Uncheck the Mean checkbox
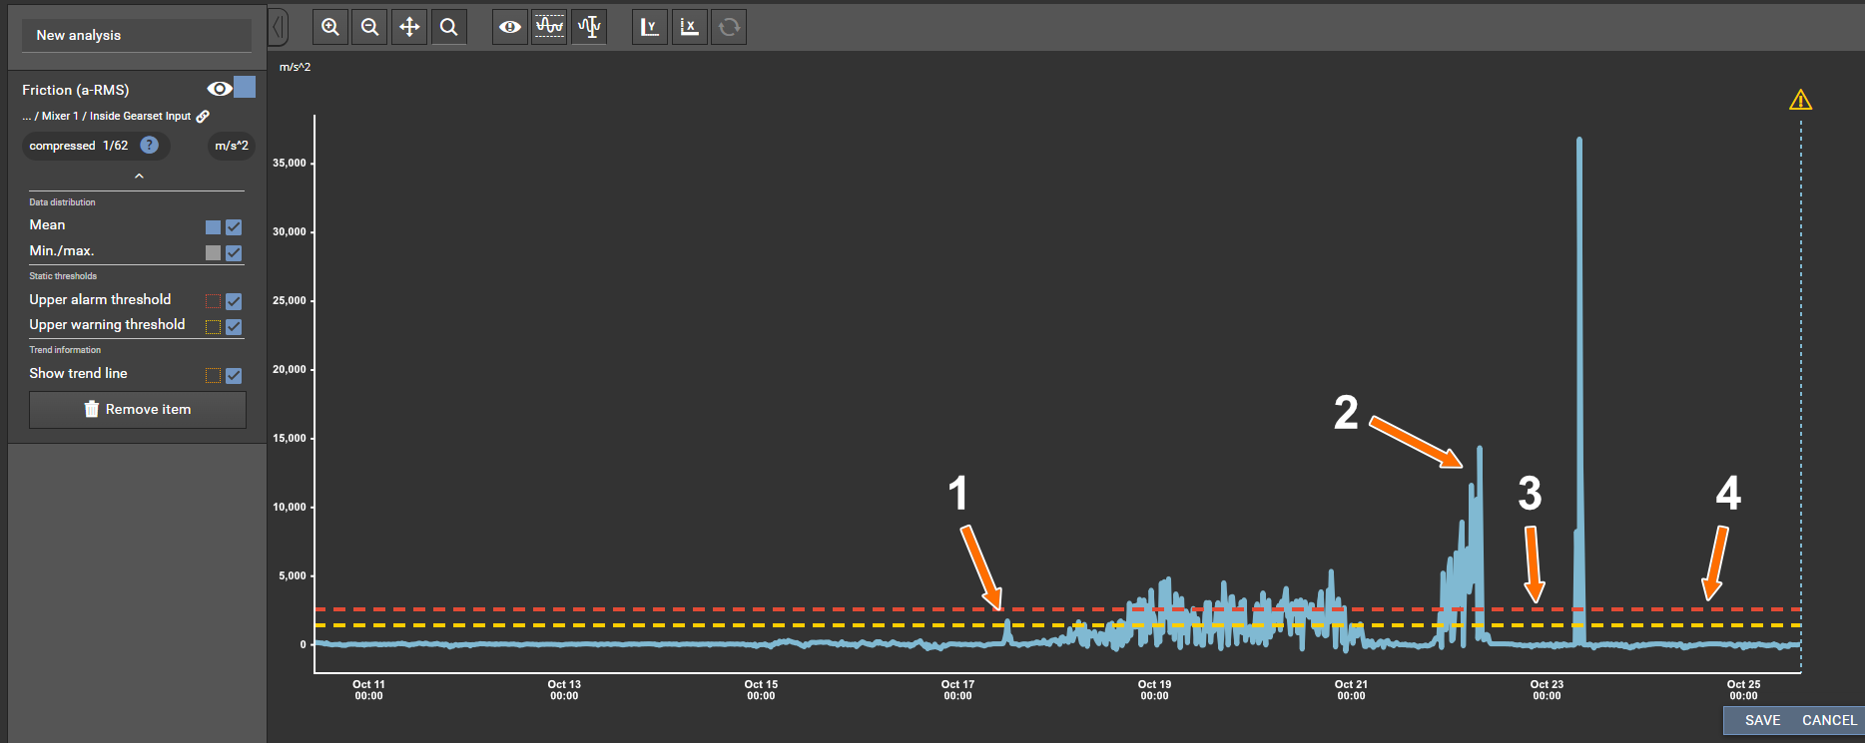Image resolution: width=1865 pixels, height=743 pixels. (234, 227)
